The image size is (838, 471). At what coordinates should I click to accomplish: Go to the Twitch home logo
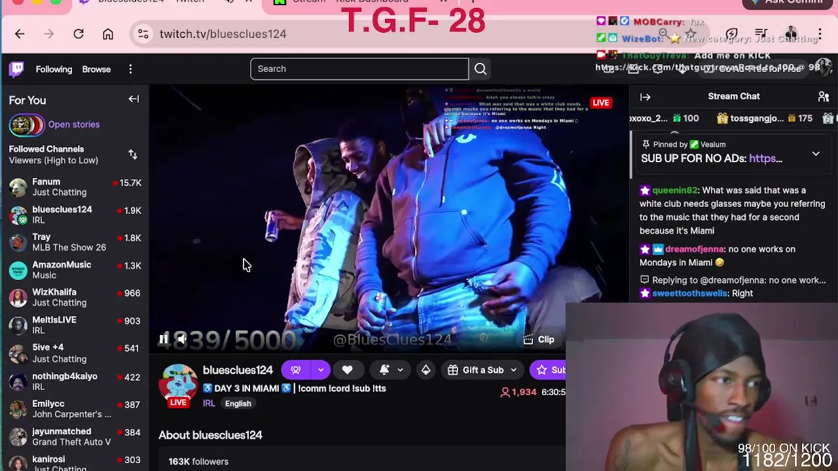point(17,69)
